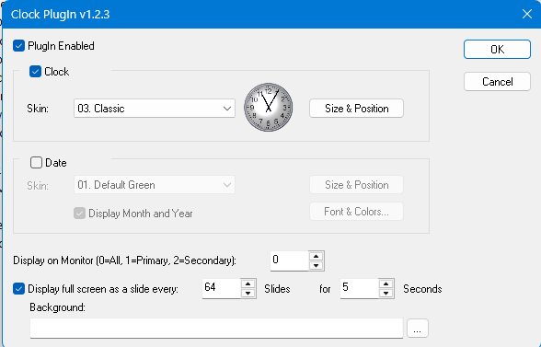Screen dimensions: 541x347
Task: Open the clock Skin dropdown showing 03. Classic
Action: 155,109
